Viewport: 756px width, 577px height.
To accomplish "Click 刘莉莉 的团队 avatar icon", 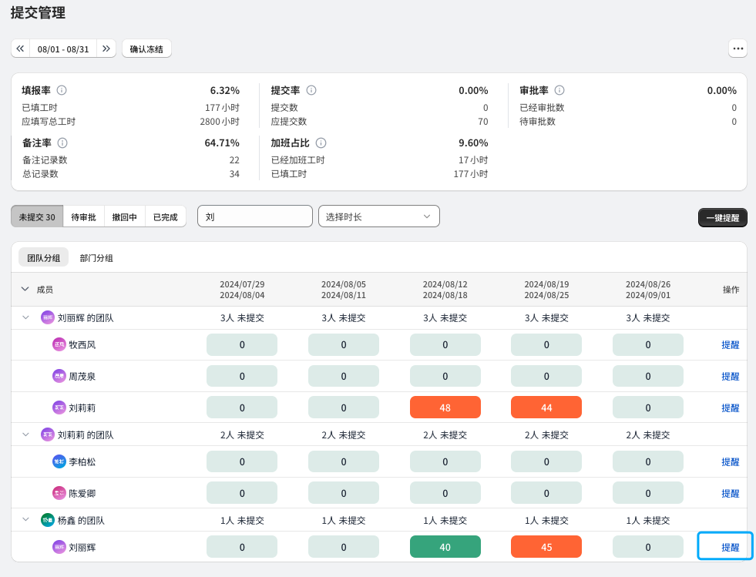I will point(47,434).
